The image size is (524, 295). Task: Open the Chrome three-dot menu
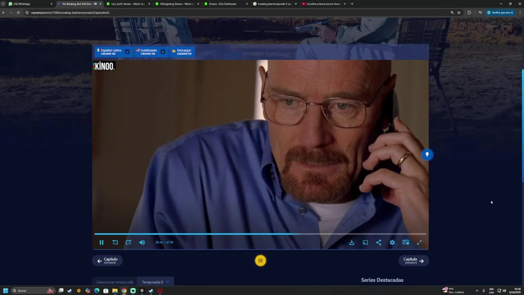pyautogui.click(x=520, y=13)
